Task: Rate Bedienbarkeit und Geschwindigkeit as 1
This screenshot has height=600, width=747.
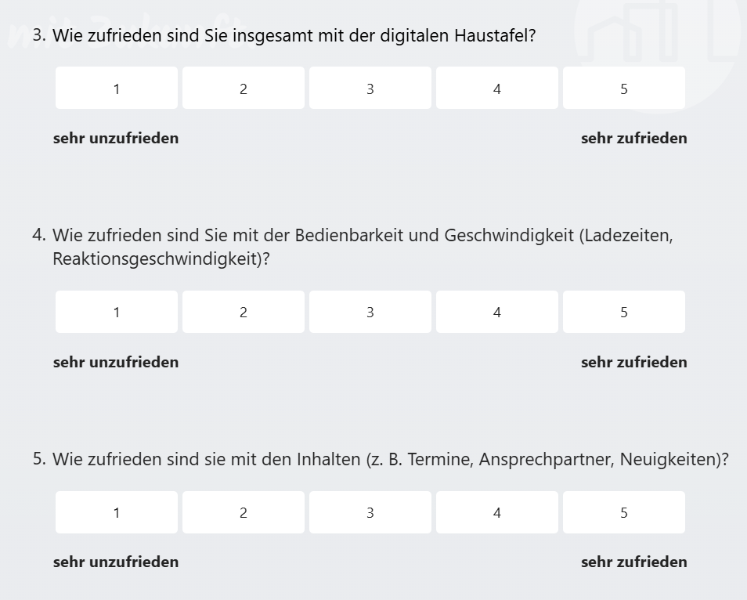Action: click(x=117, y=313)
